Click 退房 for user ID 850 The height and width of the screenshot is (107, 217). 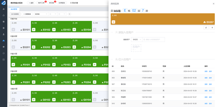coord(210,72)
